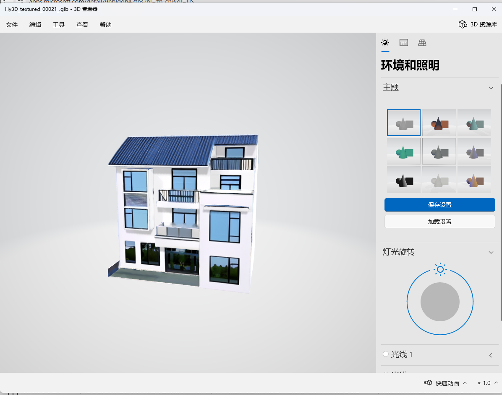Click the gray light rotation dial center
This screenshot has width=502, height=395.
440,302
